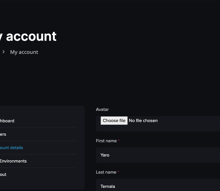
Task: Click the red asterisk beside First name
Action: click(x=119, y=141)
